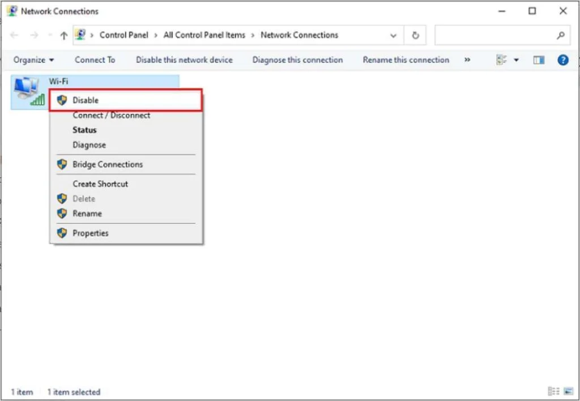Viewport: 580px width, 401px height.
Task: Expand the view options dropdown arrow
Action: tap(516, 60)
